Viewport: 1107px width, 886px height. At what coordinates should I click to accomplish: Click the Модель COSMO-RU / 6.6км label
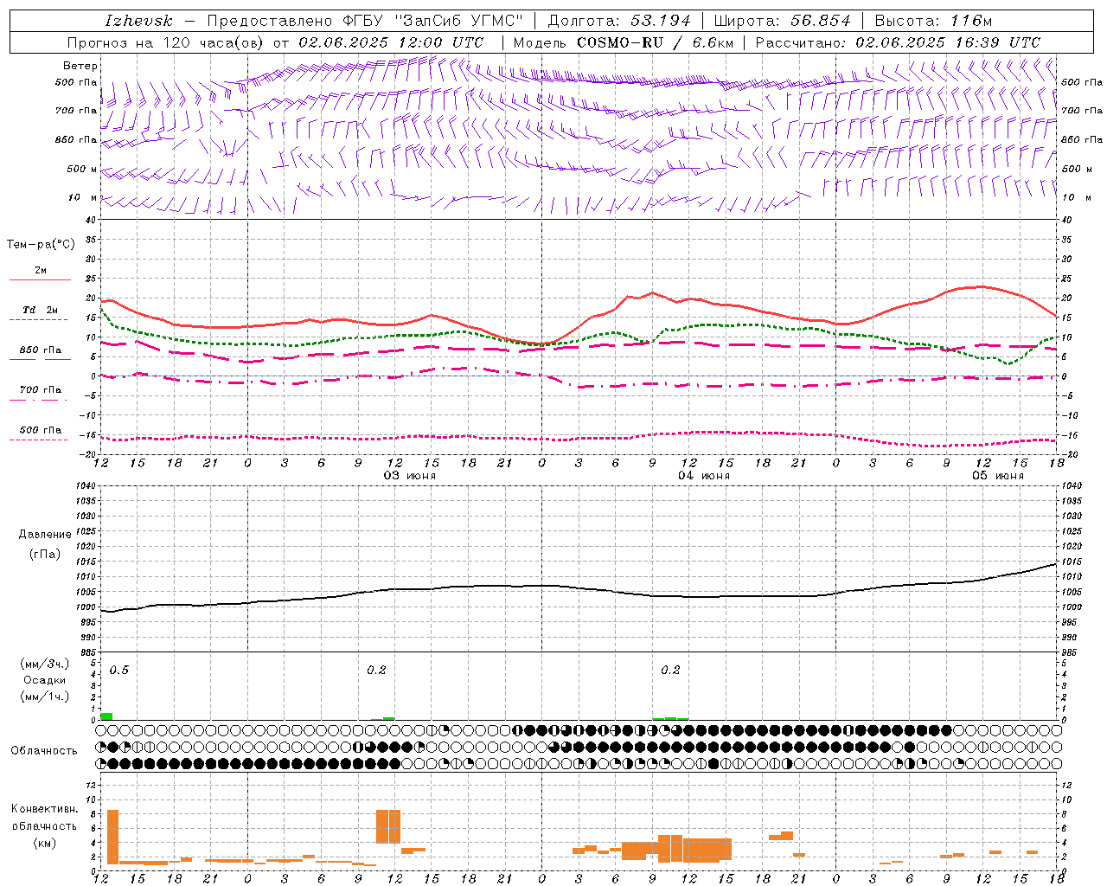[x=623, y=42]
